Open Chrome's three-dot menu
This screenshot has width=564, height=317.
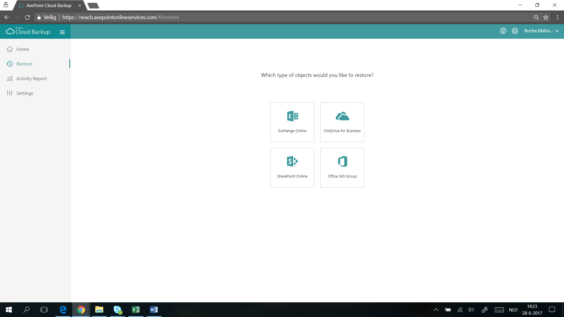pyautogui.click(x=557, y=17)
